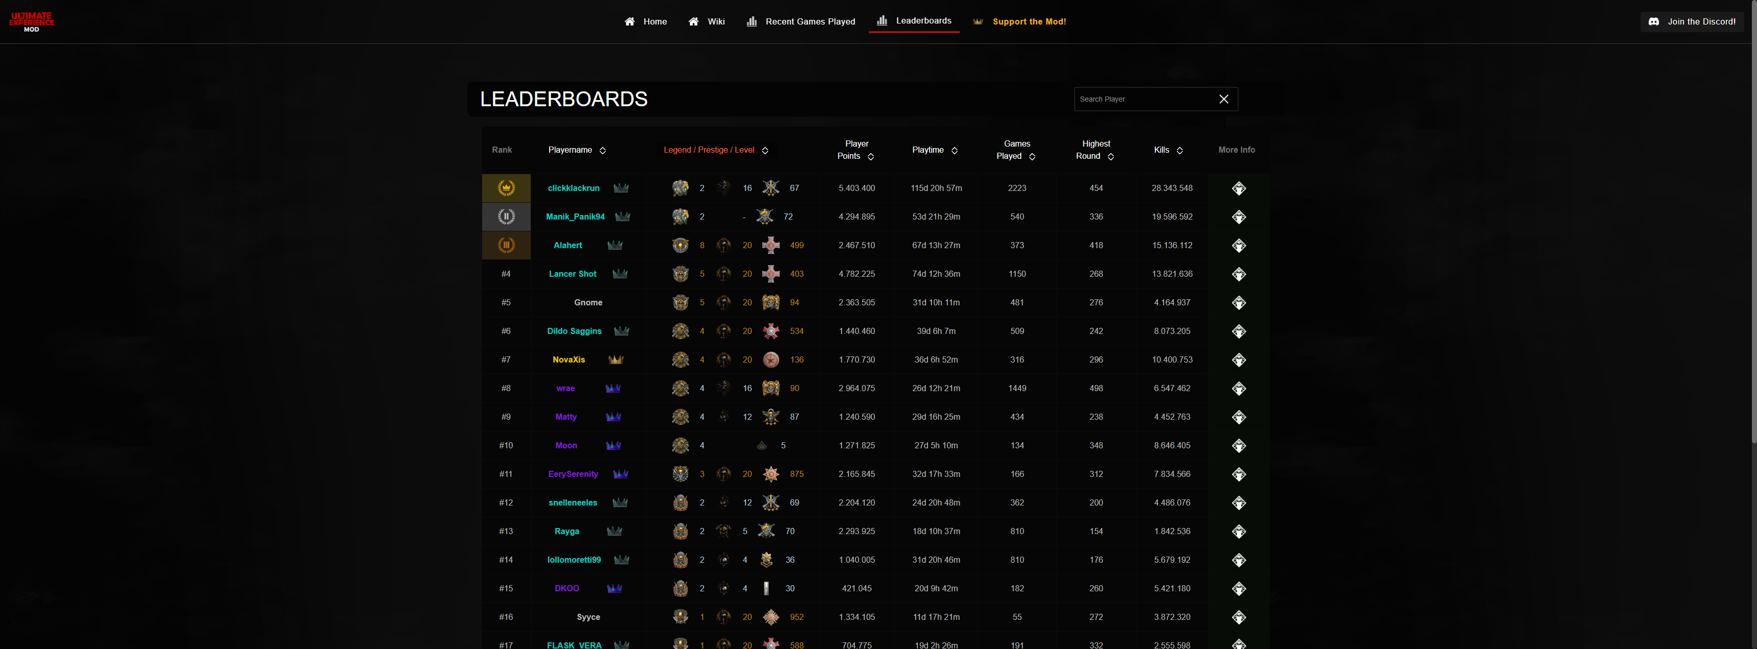Click into the Search Player field
1757x649 pixels.
pos(1143,100)
